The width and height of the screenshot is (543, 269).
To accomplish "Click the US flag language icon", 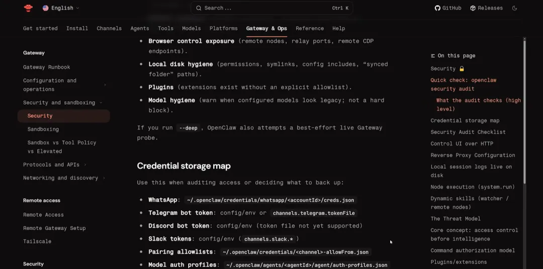I will (x=45, y=8).
